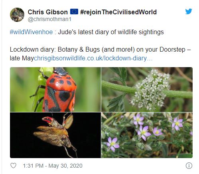Follow the #wildWivenhoe hashtag
199x174 pixels.
click(31, 32)
